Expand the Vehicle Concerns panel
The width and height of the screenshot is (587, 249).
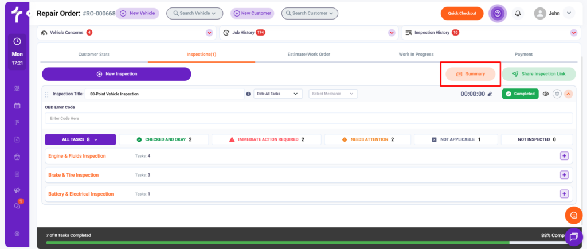point(209,33)
